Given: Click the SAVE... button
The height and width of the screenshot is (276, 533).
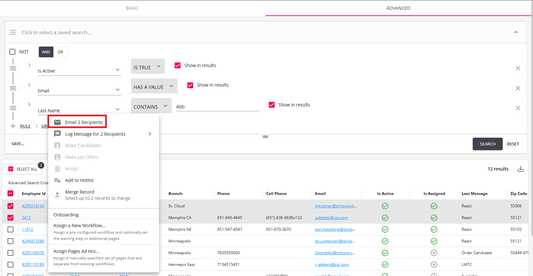Looking at the screenshot, I should (x=18, y=144).
